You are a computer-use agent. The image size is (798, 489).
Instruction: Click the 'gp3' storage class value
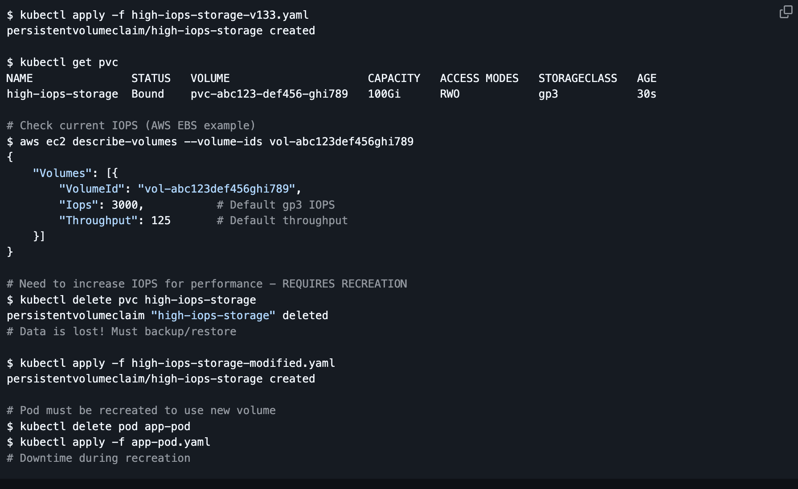tap(548, 94)
